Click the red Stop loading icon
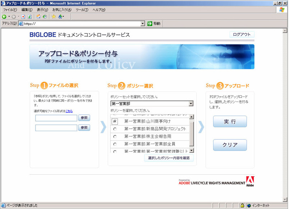The height and width of the screenshot is (209, 289). [23, 17]
